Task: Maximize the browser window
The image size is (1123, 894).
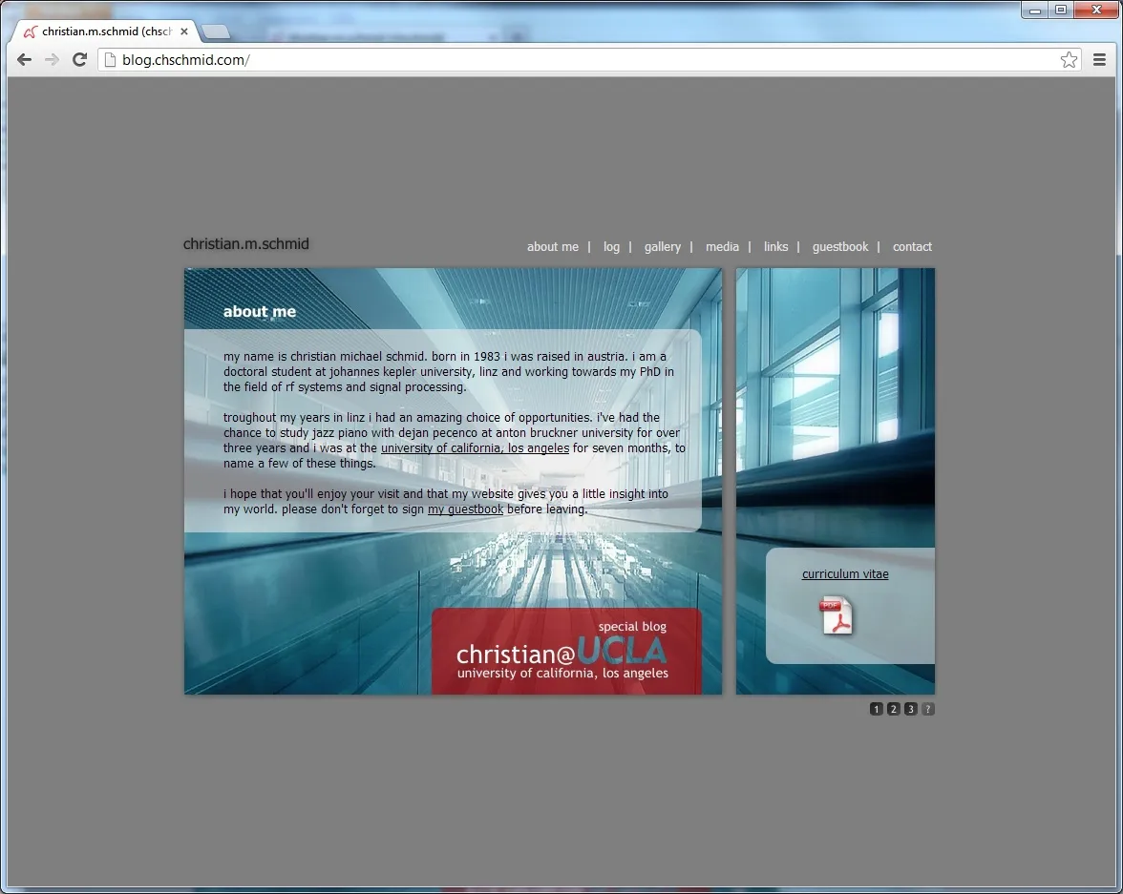Action: click(x=1062, y=10)
